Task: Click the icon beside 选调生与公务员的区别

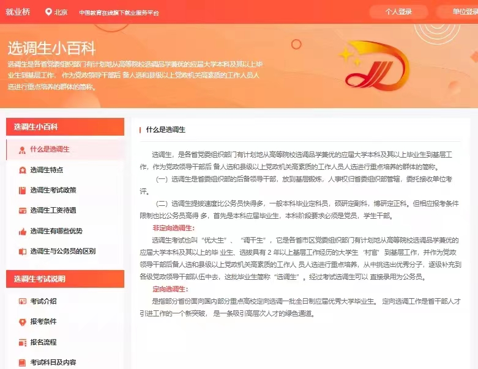Action: click(x=22, y=251)
